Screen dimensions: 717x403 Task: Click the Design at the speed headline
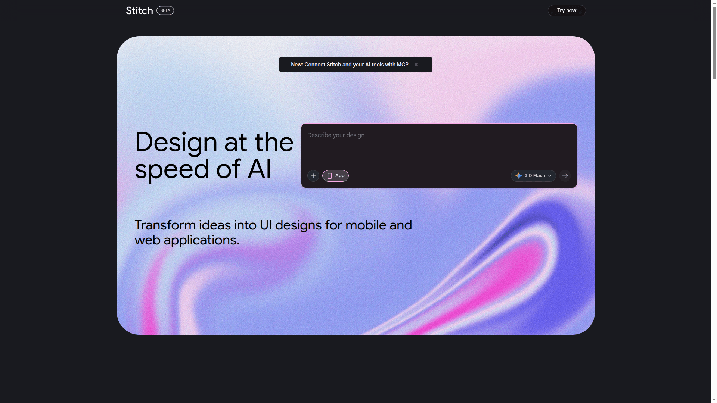click(x=214, y=155)
